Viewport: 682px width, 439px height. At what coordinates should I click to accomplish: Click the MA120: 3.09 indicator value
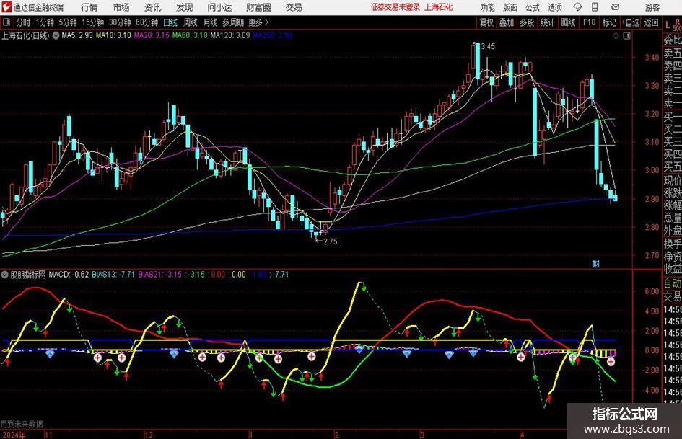[230, 35]
